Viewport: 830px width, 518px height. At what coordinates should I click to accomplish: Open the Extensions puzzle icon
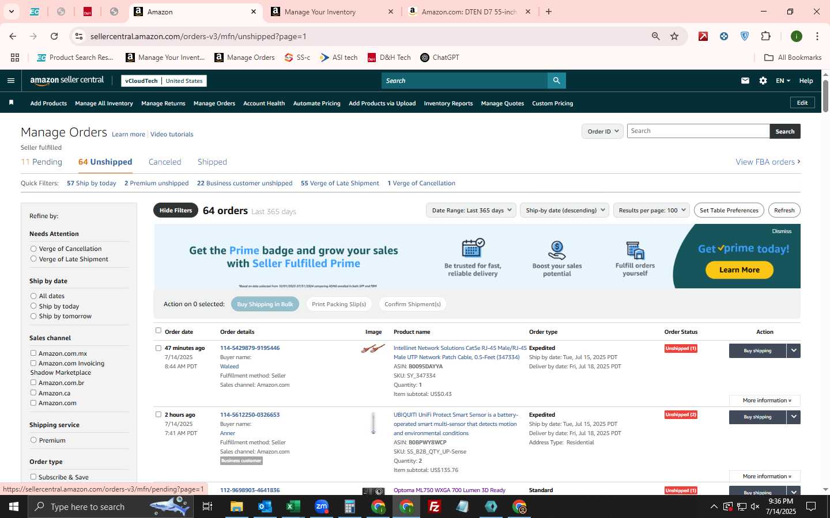pos(765,36)
